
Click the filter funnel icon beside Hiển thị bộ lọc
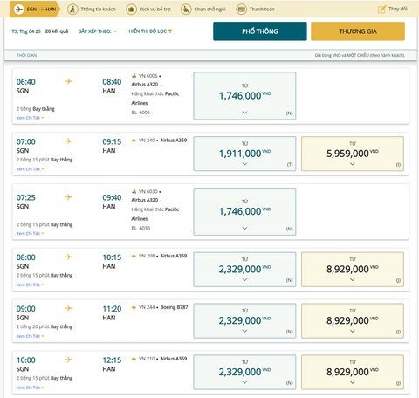pyautogui.click(x=170, y=31)
